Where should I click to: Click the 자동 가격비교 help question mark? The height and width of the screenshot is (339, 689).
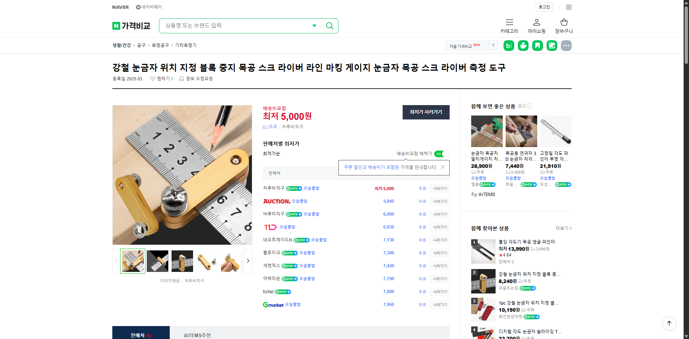pos(493,46)
